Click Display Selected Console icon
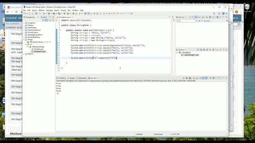This screenshot has height=143, width=255. click(214, 78)
